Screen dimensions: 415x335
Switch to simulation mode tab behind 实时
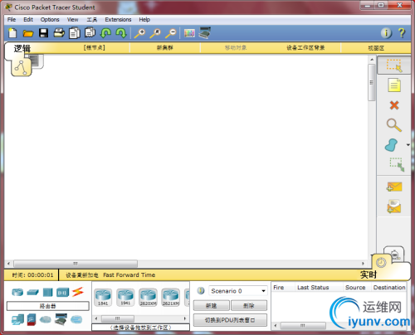coord(396,254)
